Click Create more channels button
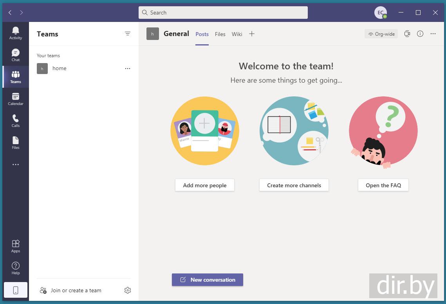Viewport: 446px width, 304px height. click(x=294, y=185)
